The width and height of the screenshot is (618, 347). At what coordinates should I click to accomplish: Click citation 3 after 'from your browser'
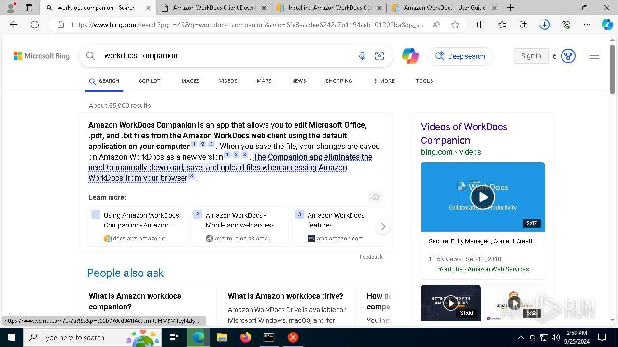(x=192, y=176)
